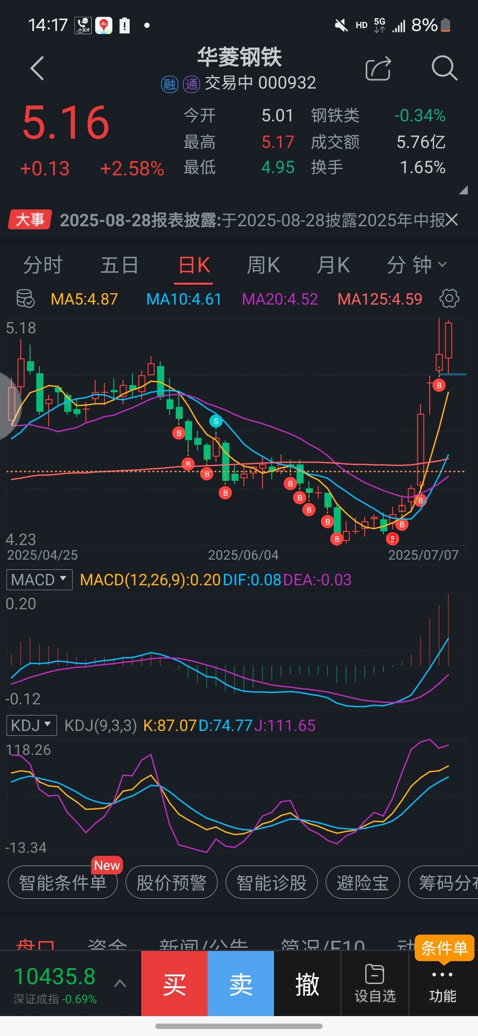Open chart settings gear icon
The height and width of the screenshot is (1036, 478).
(x=449, y=299)
